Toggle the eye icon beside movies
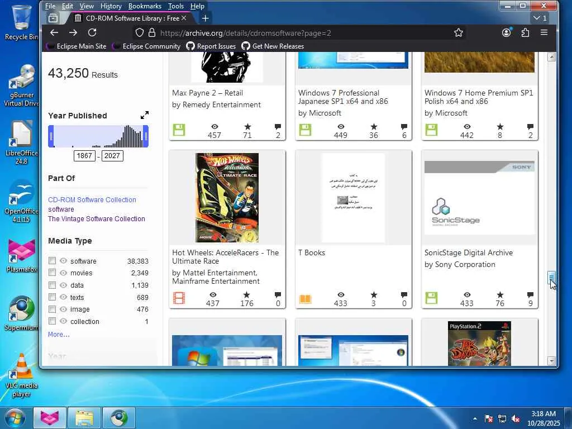 click(x=64, y=273)
